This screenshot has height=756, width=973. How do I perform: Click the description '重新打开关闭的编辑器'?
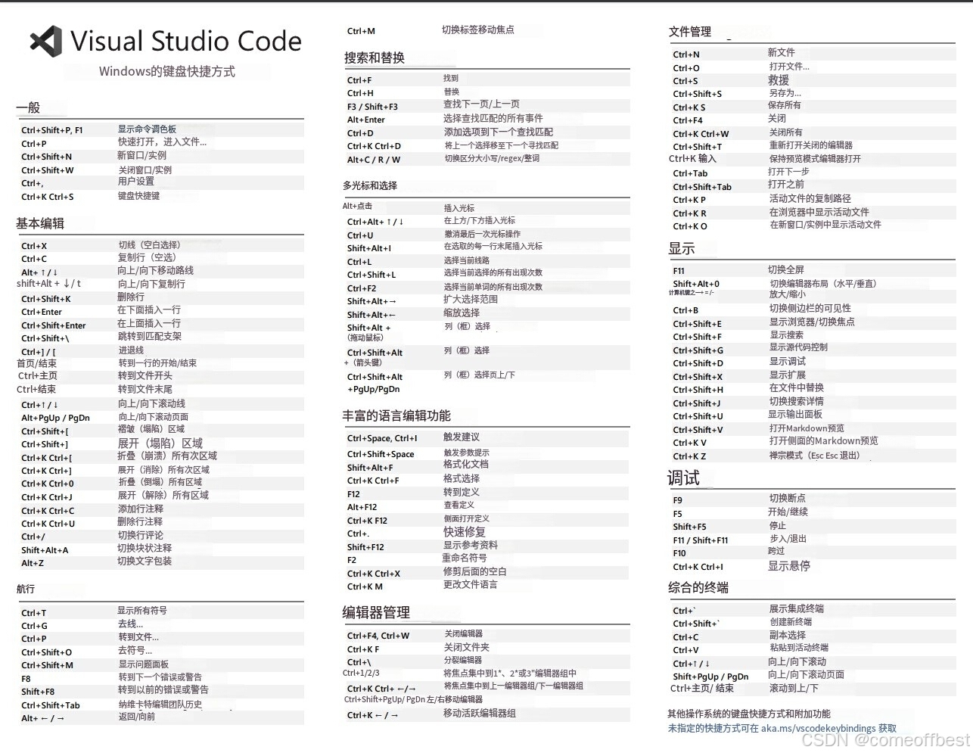point(811,145)
